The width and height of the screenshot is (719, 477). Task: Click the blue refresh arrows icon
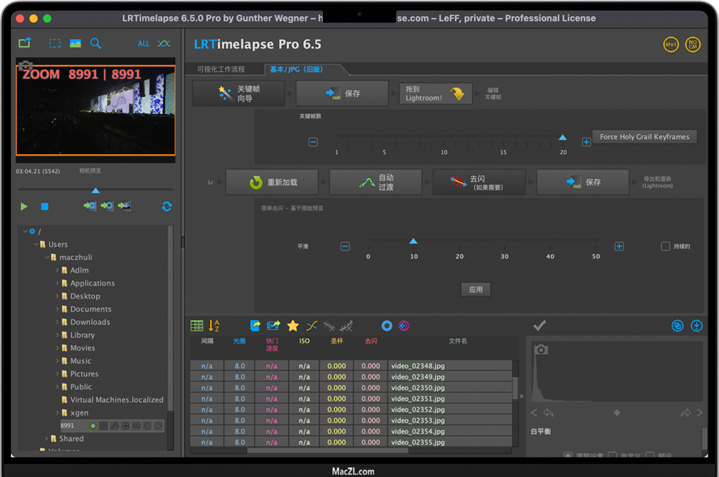pos(167,206)
